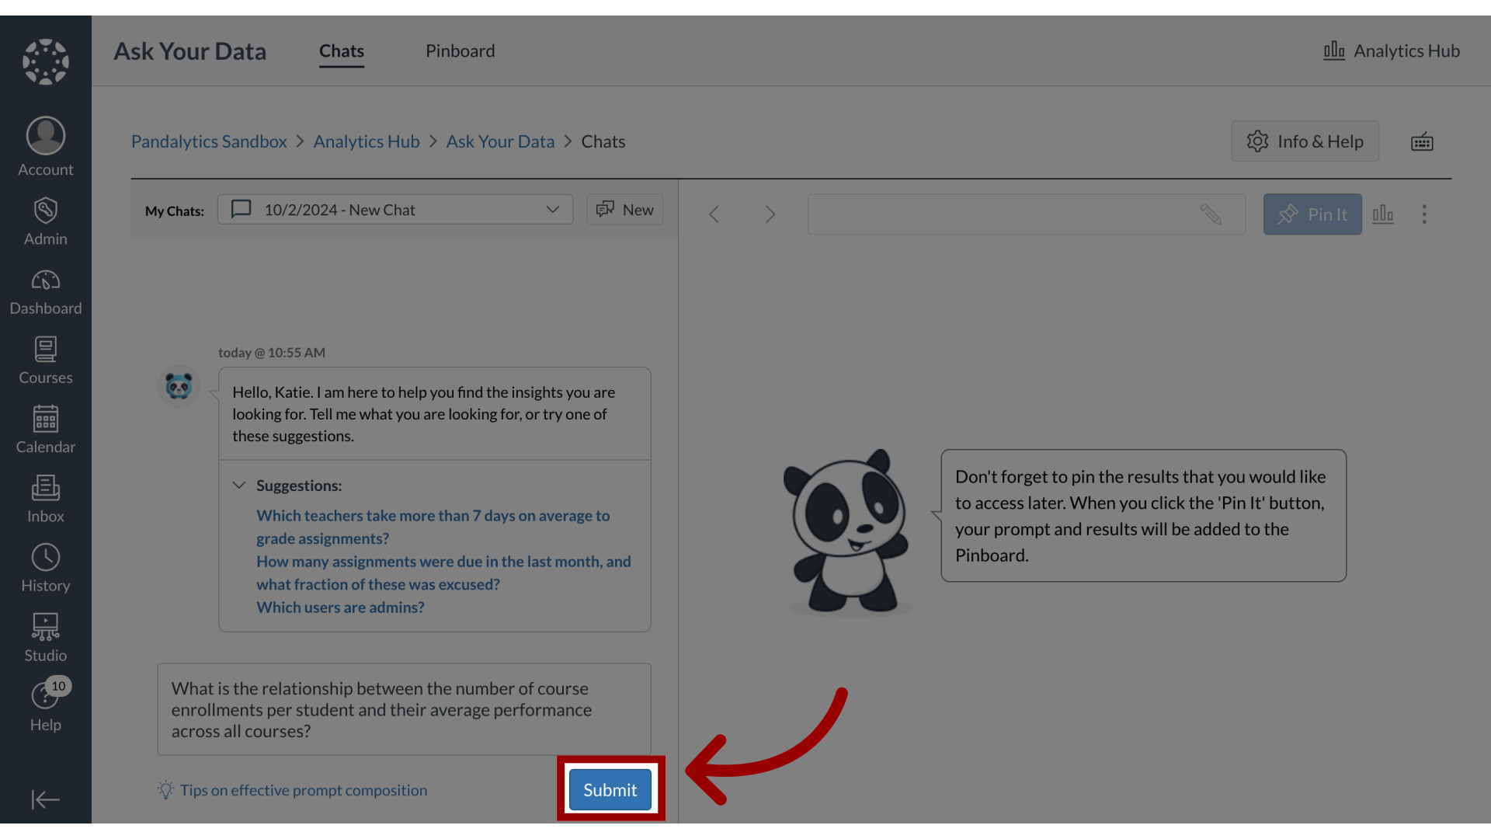Expand the Suggestions section

(x=238, y=485)
